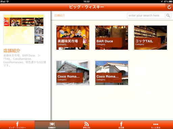173x129 pixels.
Task: Tap the Big Whiskey logo thumbnail in sidebar
Action: pyautogui.click(x=6, y=22)
